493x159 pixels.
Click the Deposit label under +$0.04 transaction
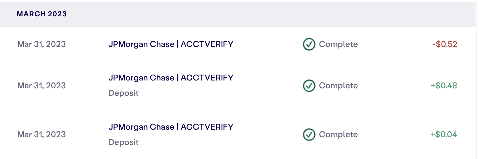(x=123, y=142)
